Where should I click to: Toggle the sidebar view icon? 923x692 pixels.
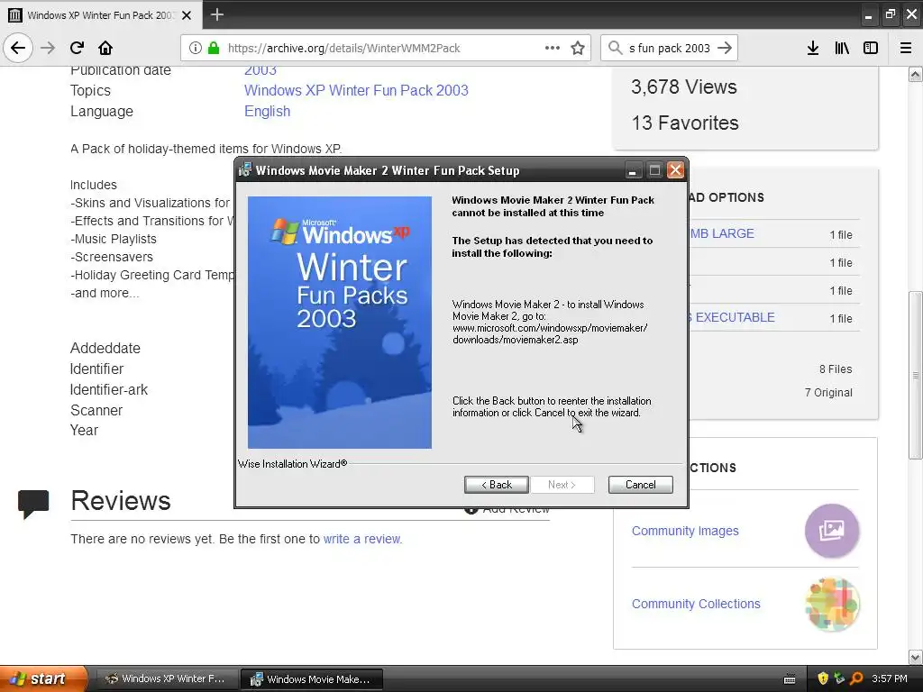[871, 48]
